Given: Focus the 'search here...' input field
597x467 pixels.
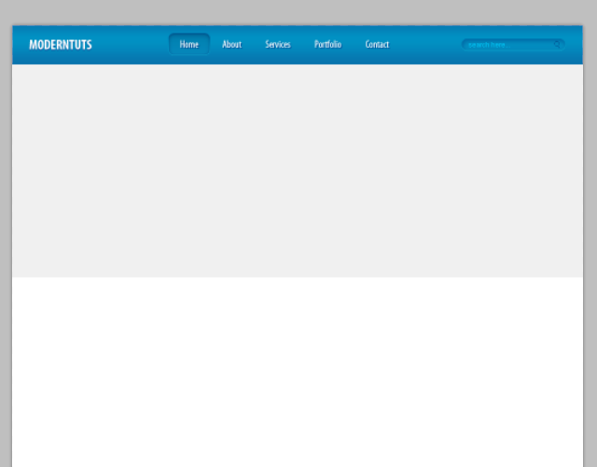Looking at the screenshot, I should (x=513, y=45).
